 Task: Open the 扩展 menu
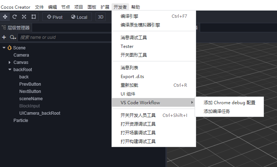(105, 7)
